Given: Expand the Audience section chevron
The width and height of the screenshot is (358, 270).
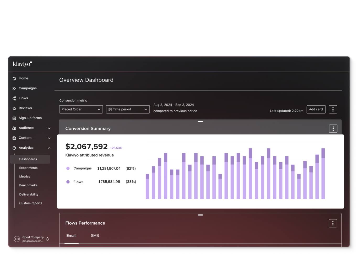Looking at the screenshot, I should point(49,128).
